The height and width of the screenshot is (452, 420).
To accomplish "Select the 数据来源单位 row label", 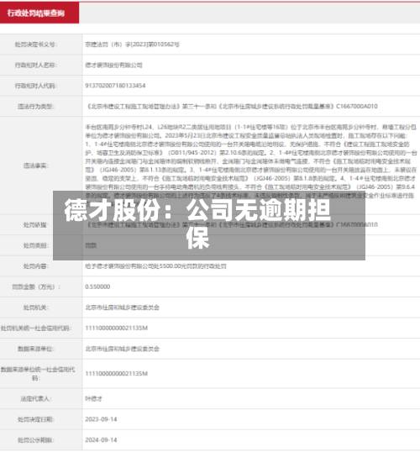I will pos(35,349).
